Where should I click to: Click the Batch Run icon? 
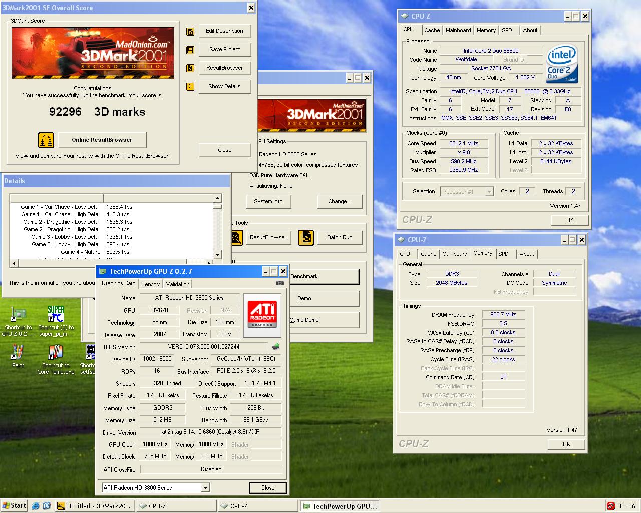[x=305, y=238]
